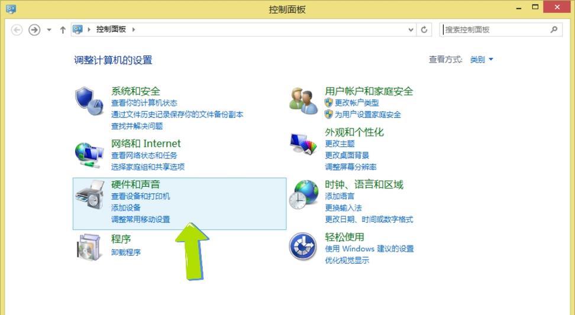The image size is (575, 315).
Task: Click 控制面板 breadcrumb in address bar
Action: click(111, 30)
